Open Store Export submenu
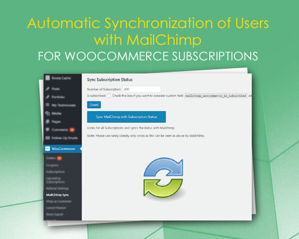The height and width of the screenshot is (239, 299). coord(54,215)
